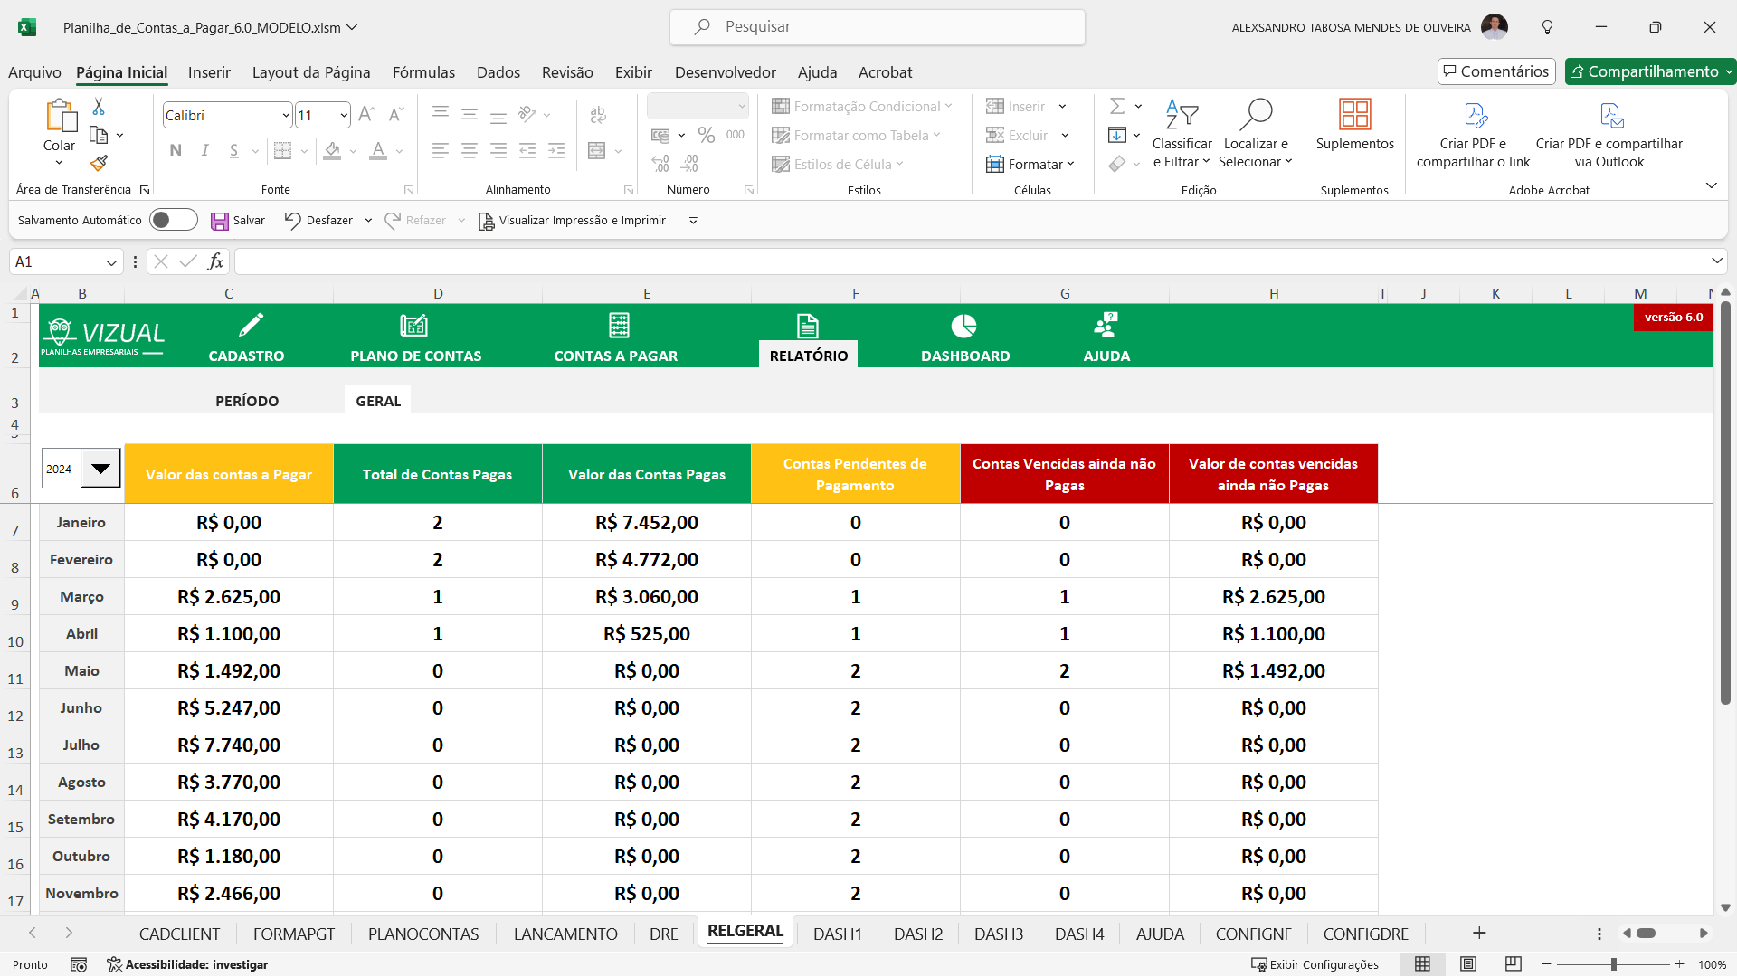This screenshot has width=1737, height=977.
Task: Toggle italic formatting with I button
Action: pyautogui.click(x=204, y=150)
